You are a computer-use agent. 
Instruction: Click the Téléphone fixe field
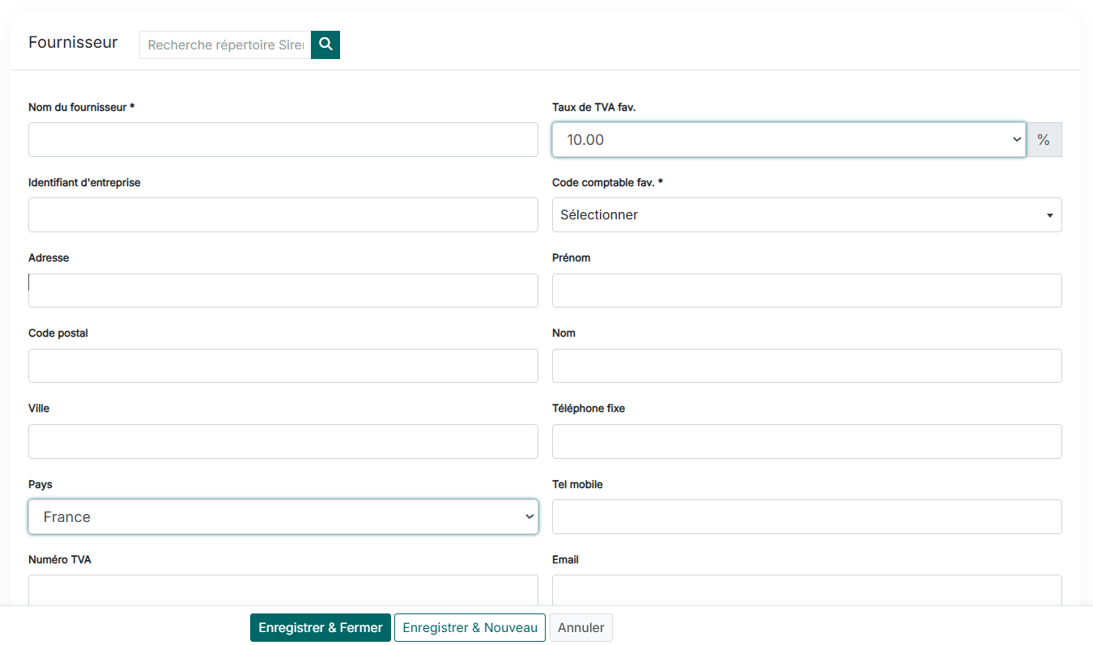coord(807,441)
